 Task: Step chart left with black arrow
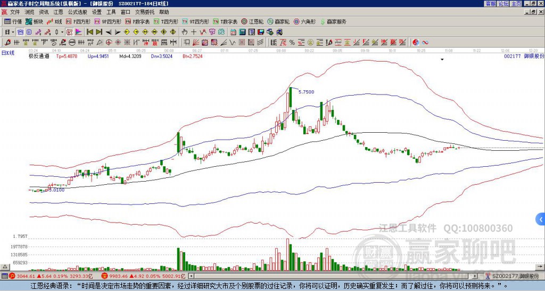[x=109, y=32]
